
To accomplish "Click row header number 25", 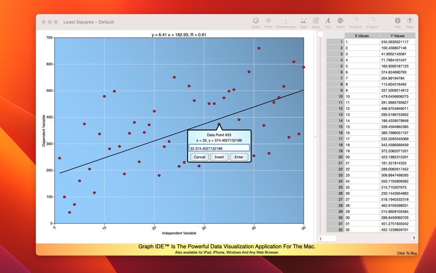I will [335, 187].
